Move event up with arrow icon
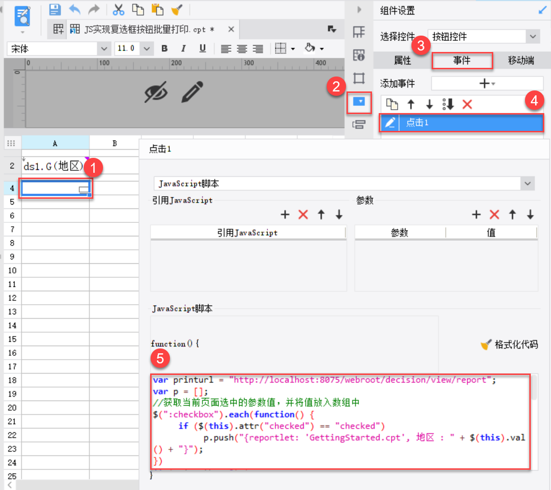 [x=411, y=104]
